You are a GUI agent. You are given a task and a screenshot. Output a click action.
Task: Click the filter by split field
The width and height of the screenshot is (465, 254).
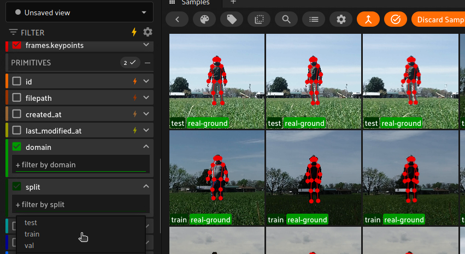pyautogui.click(x=81, y=204)
